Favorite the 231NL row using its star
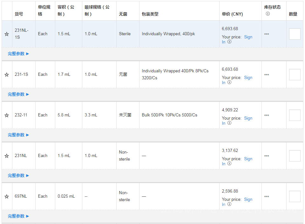 pyautogui.click(x=7, y=156)
